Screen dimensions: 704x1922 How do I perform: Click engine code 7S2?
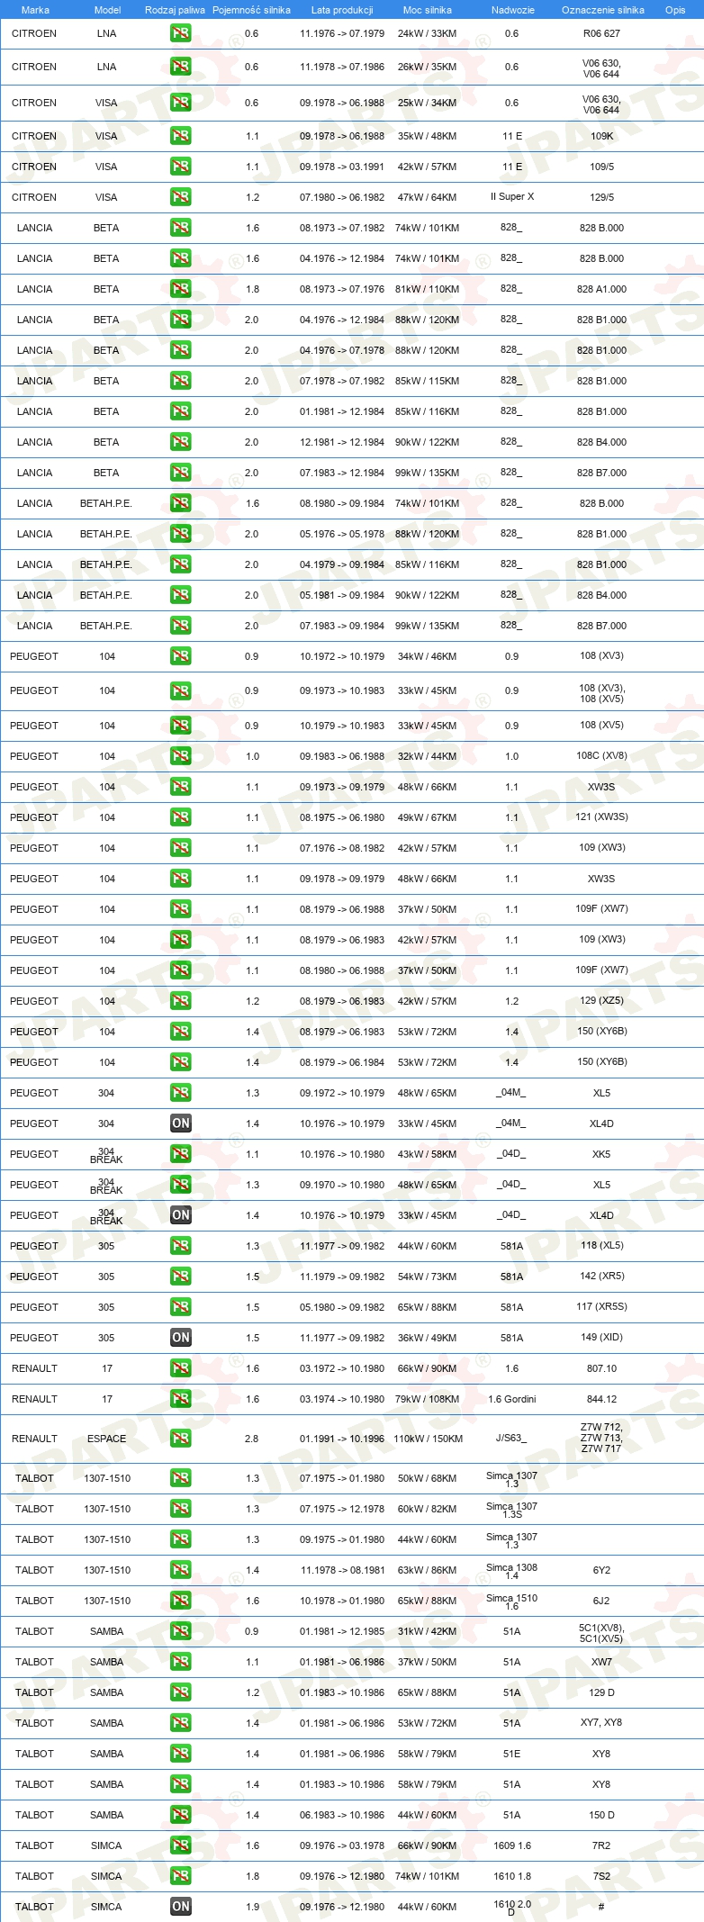coord(601,1876)
